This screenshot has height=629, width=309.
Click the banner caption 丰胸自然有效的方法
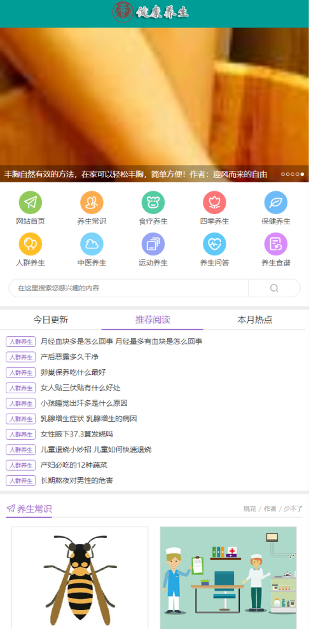135,174
